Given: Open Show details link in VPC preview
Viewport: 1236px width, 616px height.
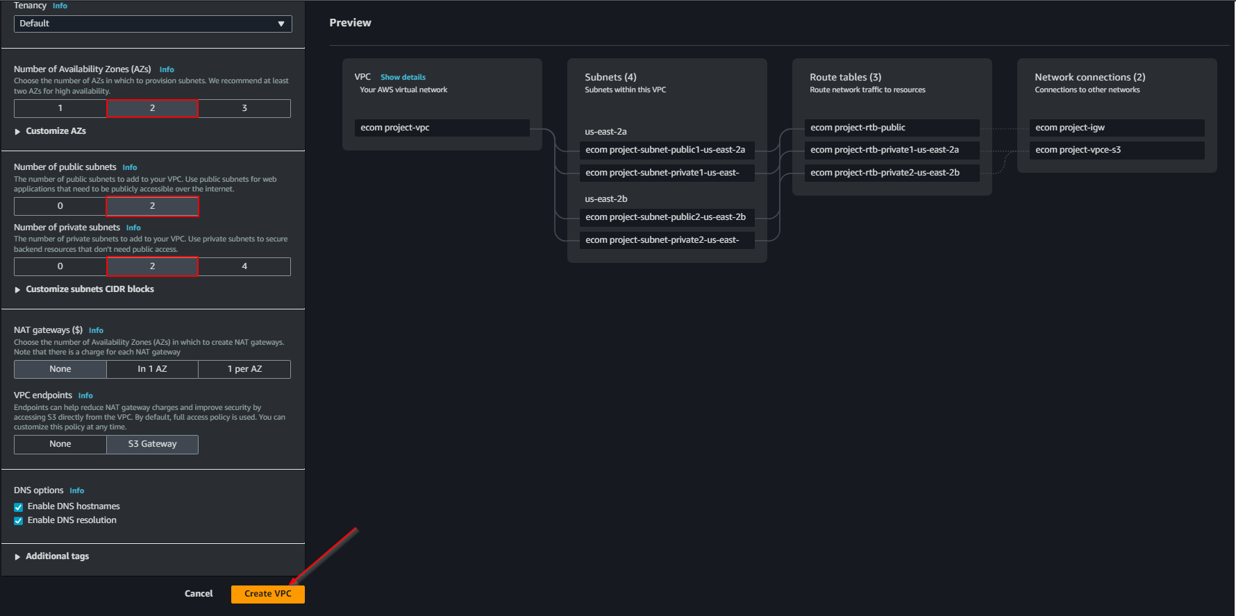Looking at the screenshot, I should pos(403,77).
